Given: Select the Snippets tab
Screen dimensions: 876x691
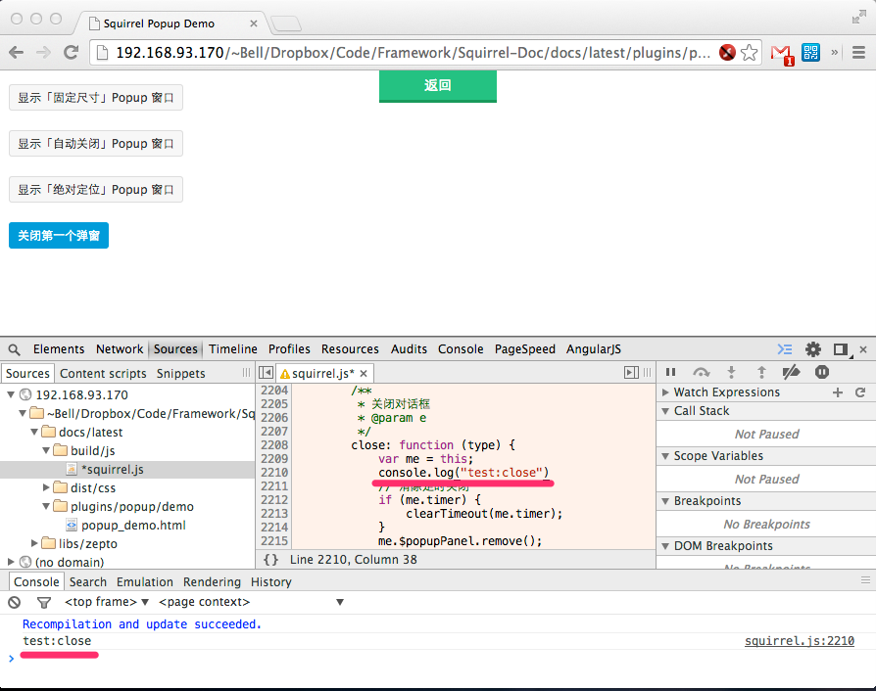Looking at the screenshot, I should [x=180, y=374].
